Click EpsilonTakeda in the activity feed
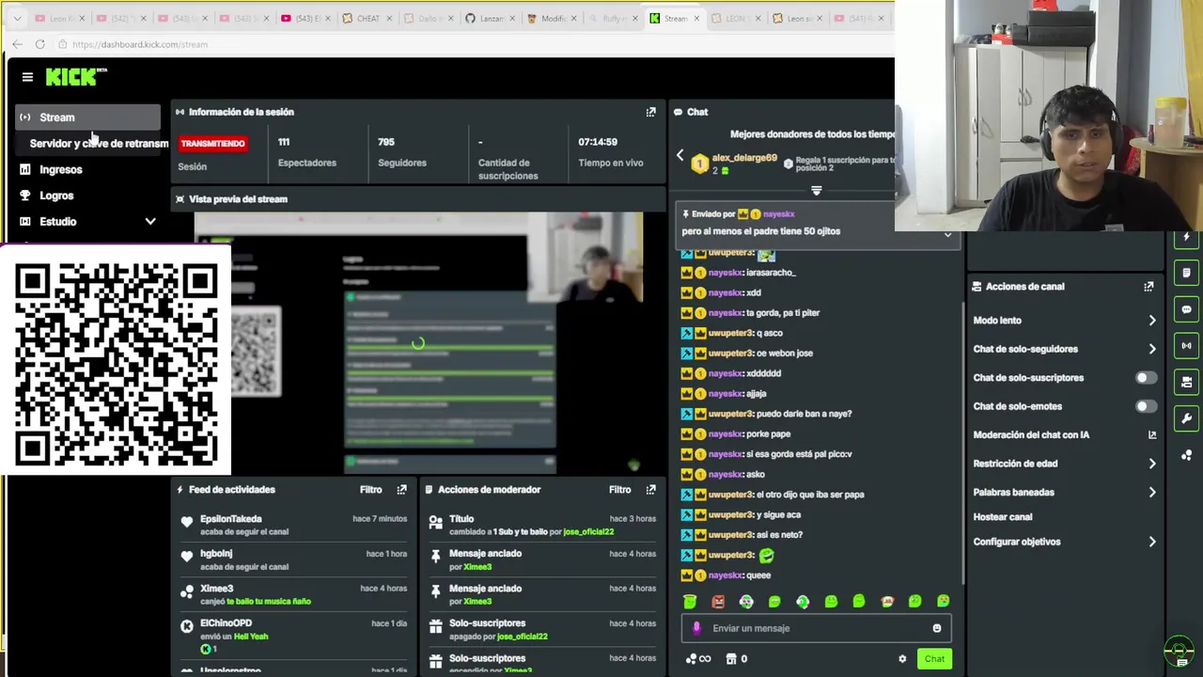 230,519
